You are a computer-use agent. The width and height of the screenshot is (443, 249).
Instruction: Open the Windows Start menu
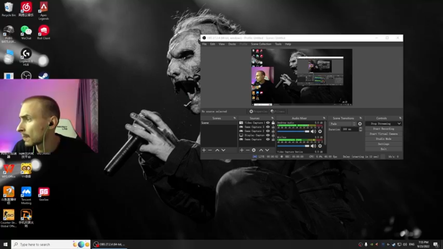(x=6, y=245)
